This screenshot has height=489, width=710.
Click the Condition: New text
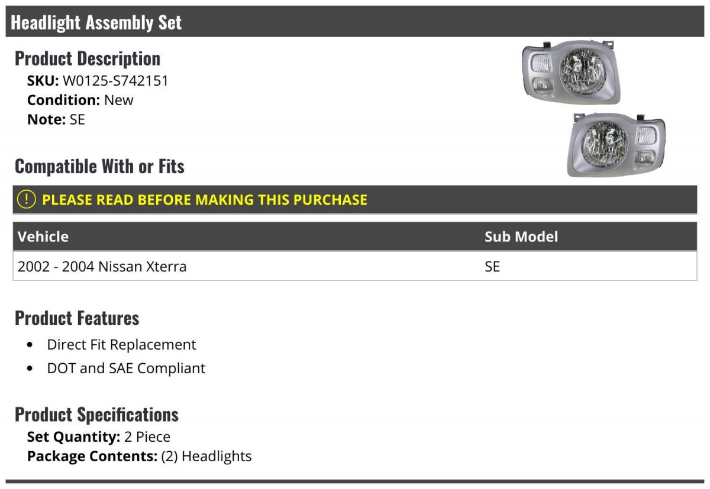[80, 100]
